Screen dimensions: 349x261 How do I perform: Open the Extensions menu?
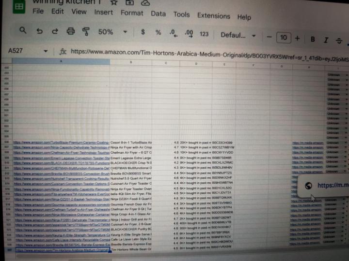click(214, 16)
